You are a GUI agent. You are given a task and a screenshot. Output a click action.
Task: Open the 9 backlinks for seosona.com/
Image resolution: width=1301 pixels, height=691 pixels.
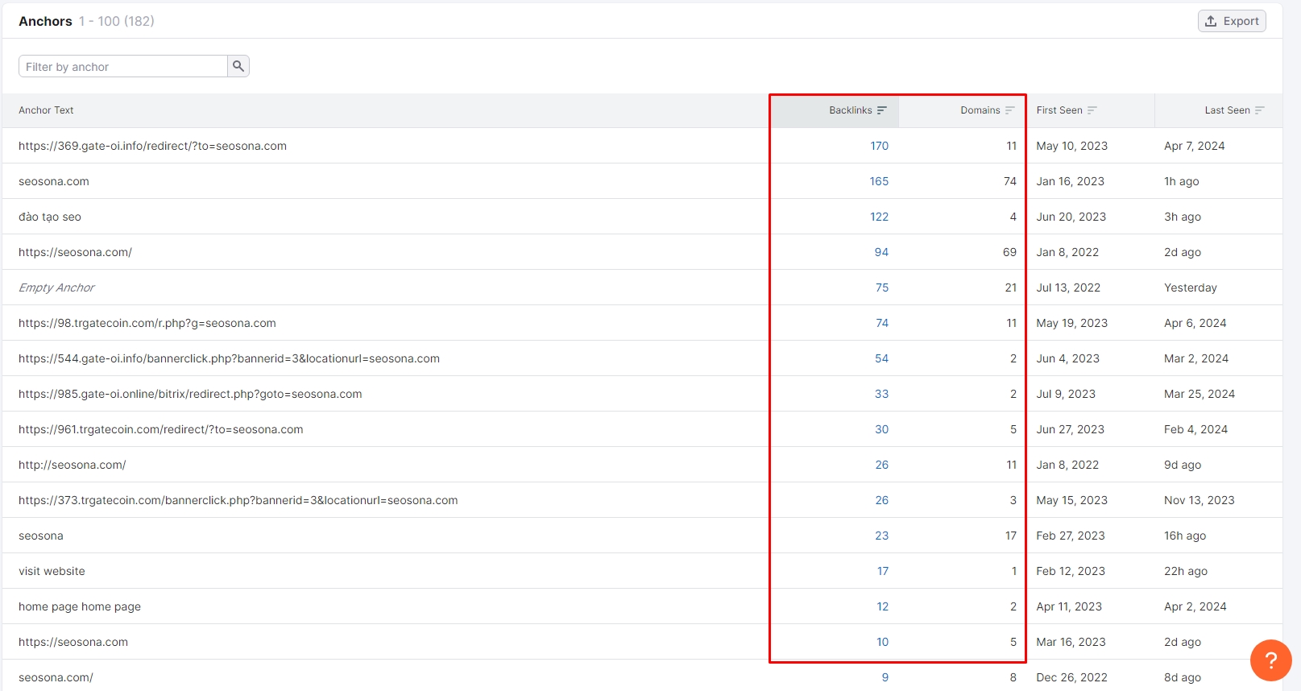click(885, 677)
